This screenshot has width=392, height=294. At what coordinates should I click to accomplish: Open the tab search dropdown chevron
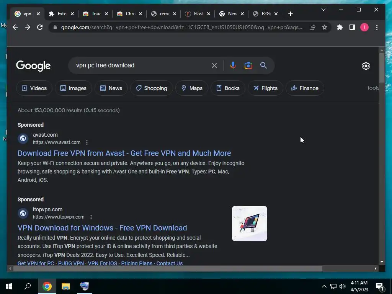pyautogui.click(x=323, y=10)
